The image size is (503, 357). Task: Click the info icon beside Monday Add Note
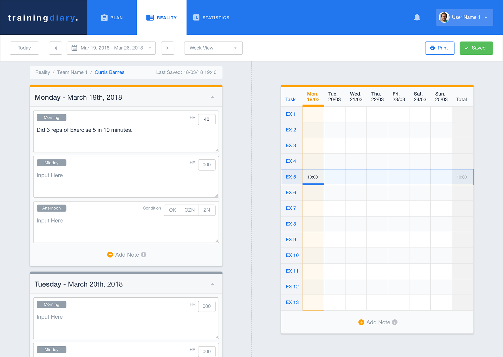point(144,254)
